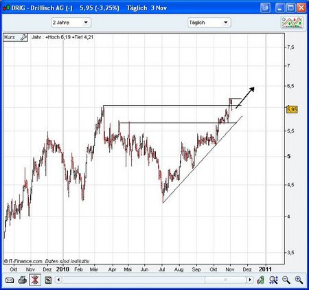
Task: Close the DRIG chart window
Action: [301, 8]
